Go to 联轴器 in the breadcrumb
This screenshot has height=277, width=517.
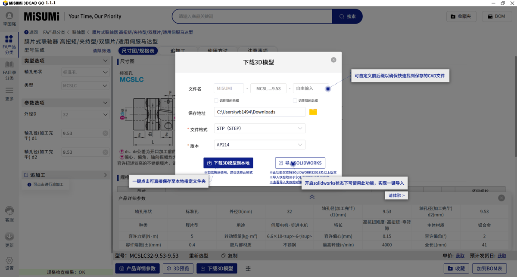tap(79, 32)
